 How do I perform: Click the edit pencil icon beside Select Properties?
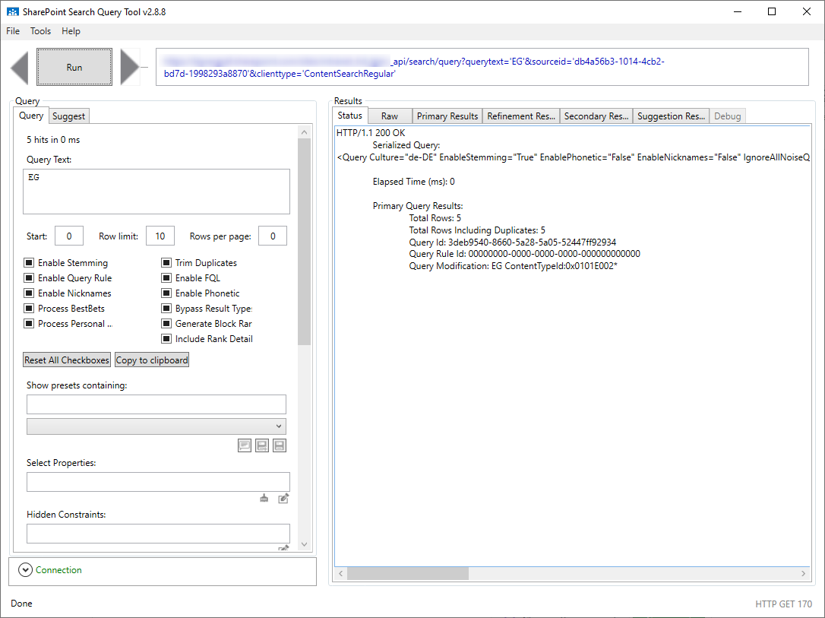[x=283, y=498]
